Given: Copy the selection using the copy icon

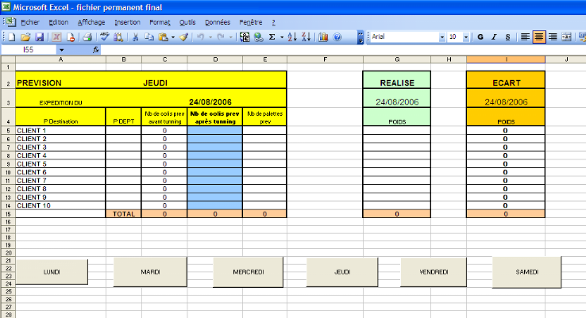Looking at the screenshot, I should [149, 37].
